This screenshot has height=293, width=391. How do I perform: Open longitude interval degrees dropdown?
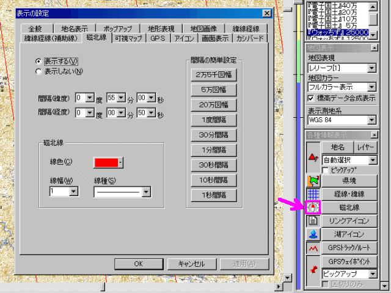pos(90,113)
